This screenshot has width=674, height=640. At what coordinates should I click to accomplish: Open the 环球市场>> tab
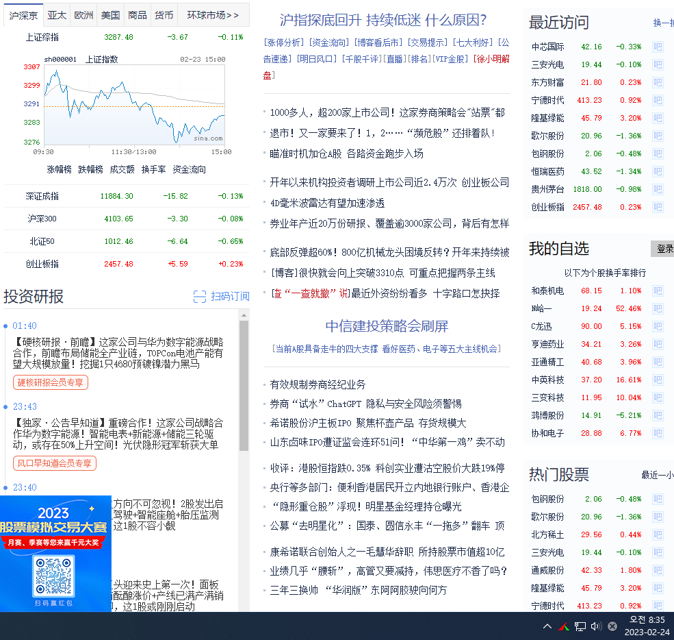point(213,16)
